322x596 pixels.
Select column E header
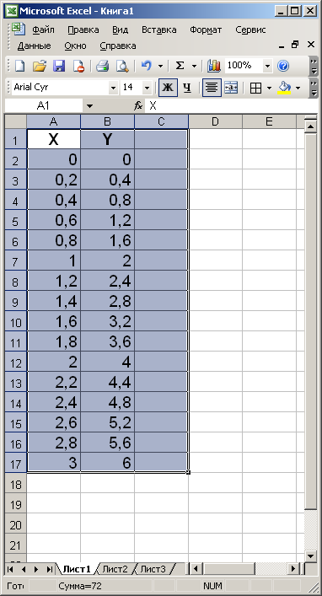(269, 121)
